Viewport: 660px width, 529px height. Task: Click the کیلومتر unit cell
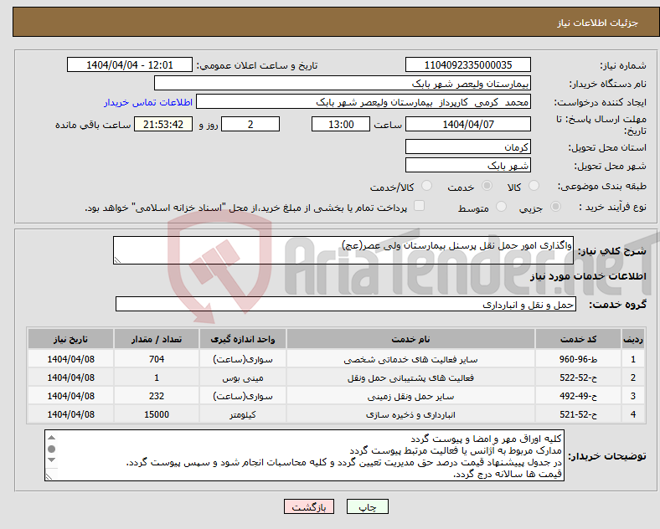tap(242, 414)
